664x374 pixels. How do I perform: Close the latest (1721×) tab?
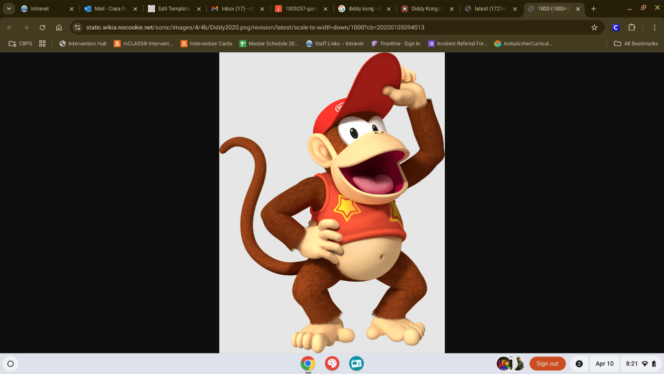click(515, 9)
